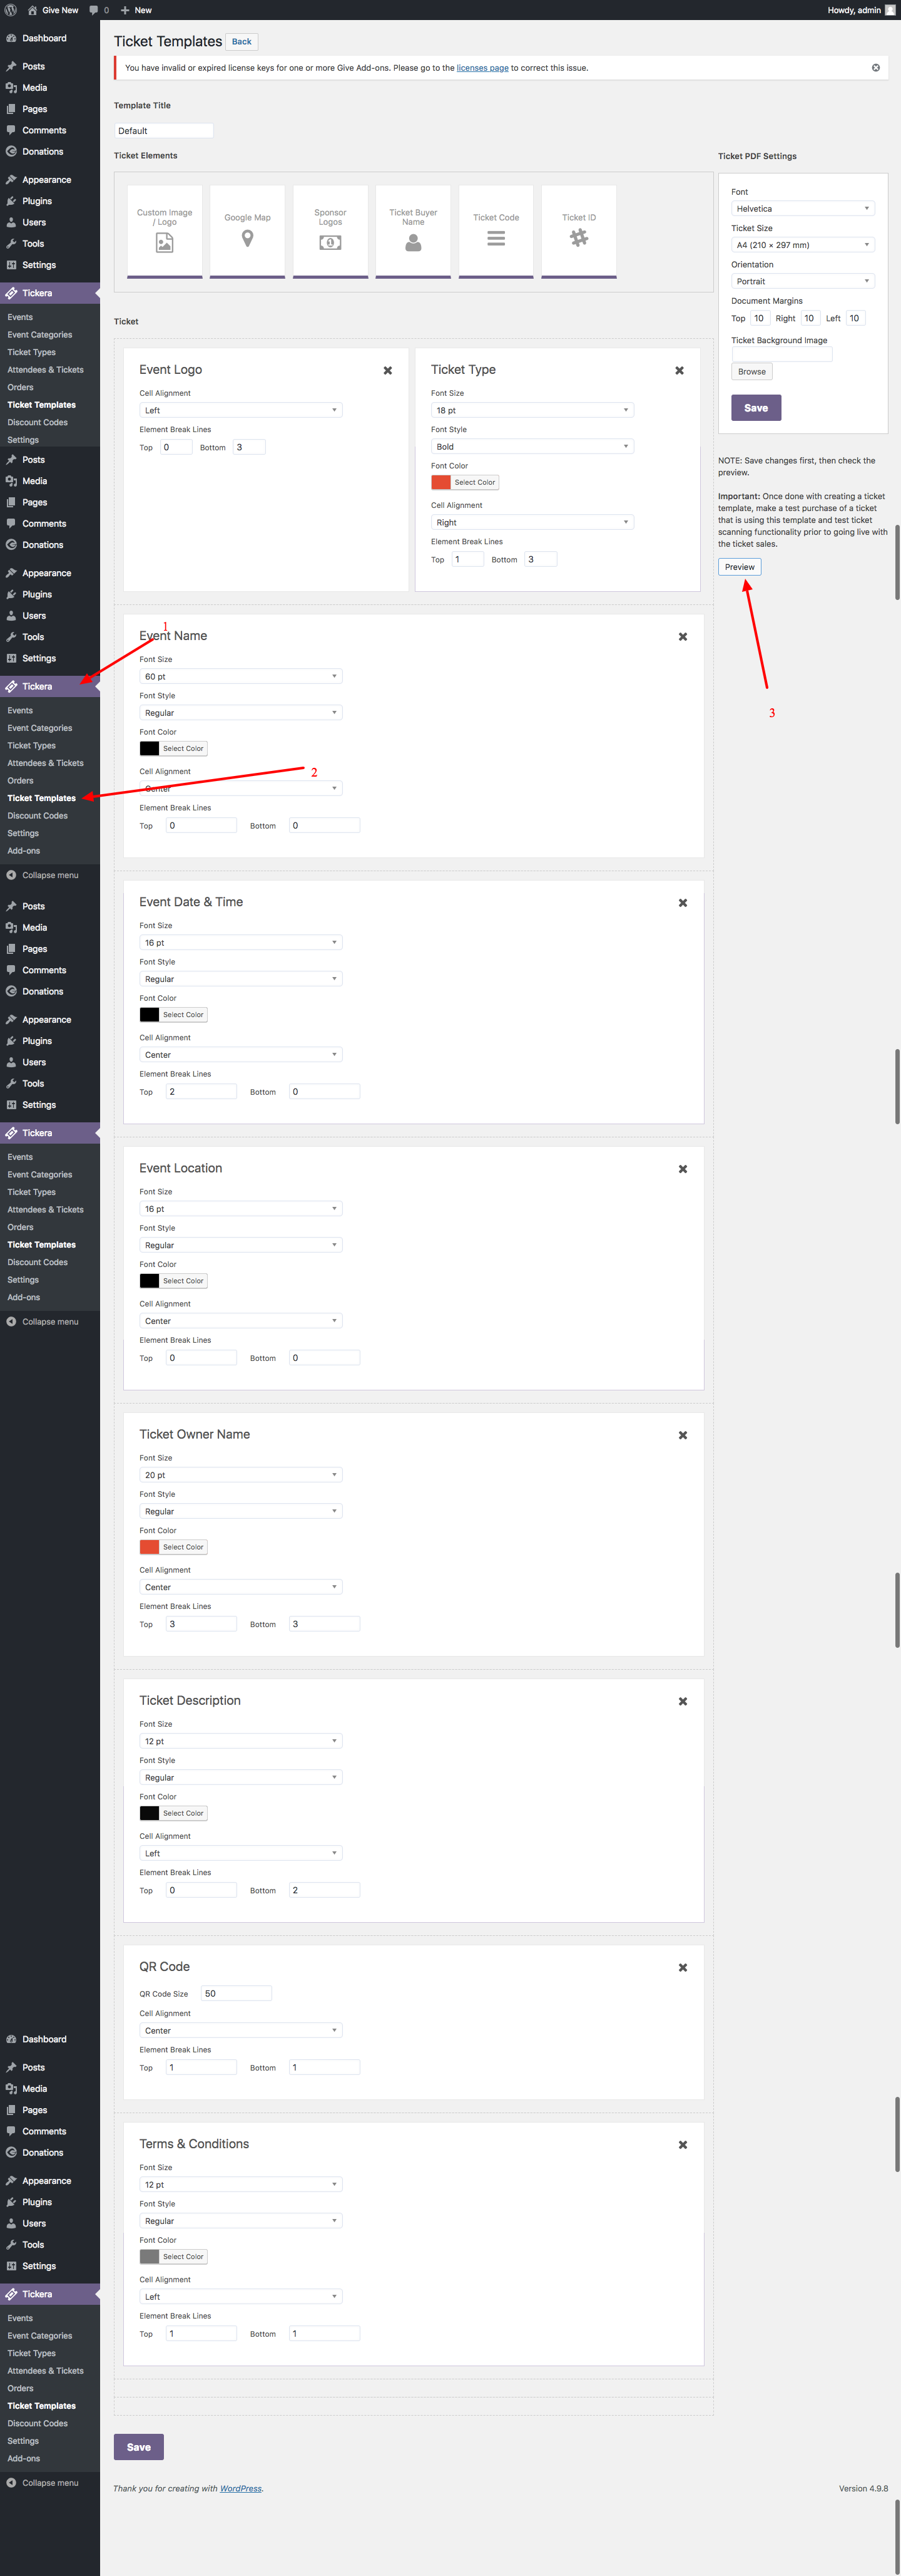
Task: Select the Ticket Code element
Action: click(496, 231)
